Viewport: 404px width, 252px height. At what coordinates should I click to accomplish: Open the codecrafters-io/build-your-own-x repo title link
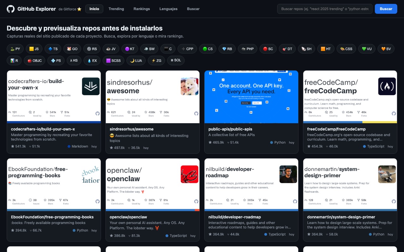43,129
